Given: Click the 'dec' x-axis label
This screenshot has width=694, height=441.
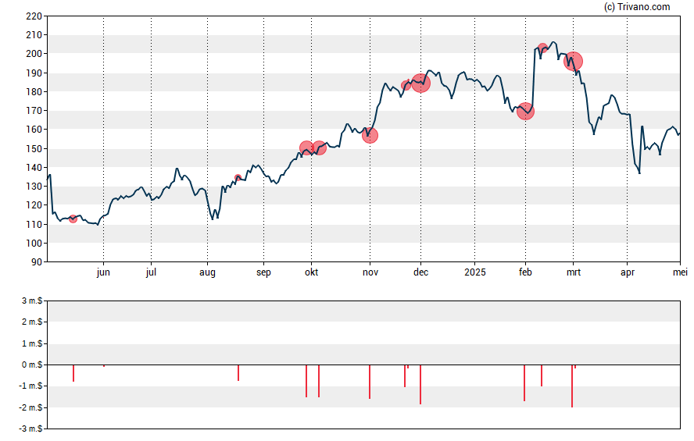Looking at the screenshot, I should coord(421,272).
